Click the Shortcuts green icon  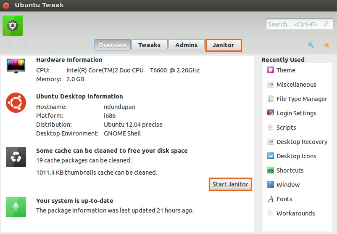pos(270,170)
